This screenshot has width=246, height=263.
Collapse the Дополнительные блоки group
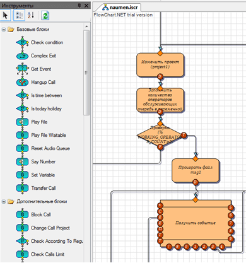tap(4, 202)
